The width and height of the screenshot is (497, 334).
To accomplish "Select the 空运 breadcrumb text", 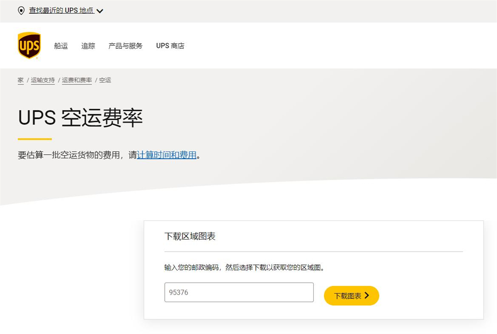I will [105, 80].
